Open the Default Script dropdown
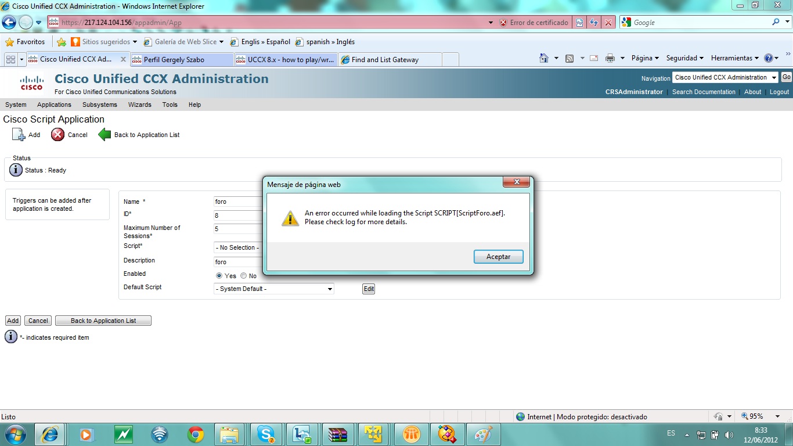 (274, 289)
